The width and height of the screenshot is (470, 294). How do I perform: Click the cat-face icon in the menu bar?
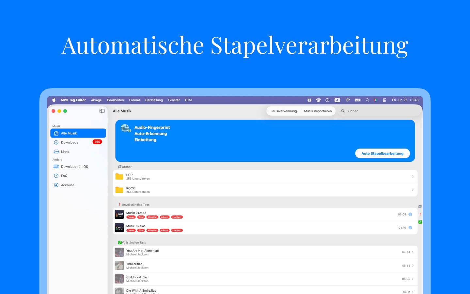click(x=309, y=100)
